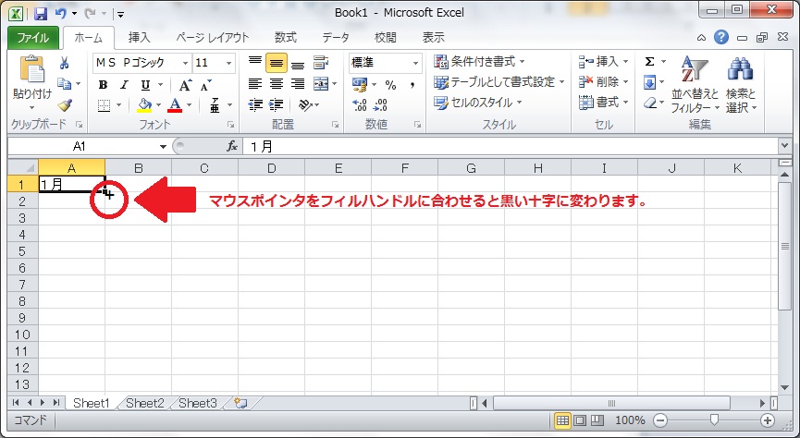The width and height of the screenshot is (800, 438).
Task: Toggle wrap text icon
Action: pyautogui.click(x=320, y=63)
